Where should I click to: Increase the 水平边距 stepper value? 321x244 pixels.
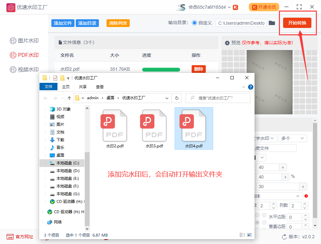point(306,215)
